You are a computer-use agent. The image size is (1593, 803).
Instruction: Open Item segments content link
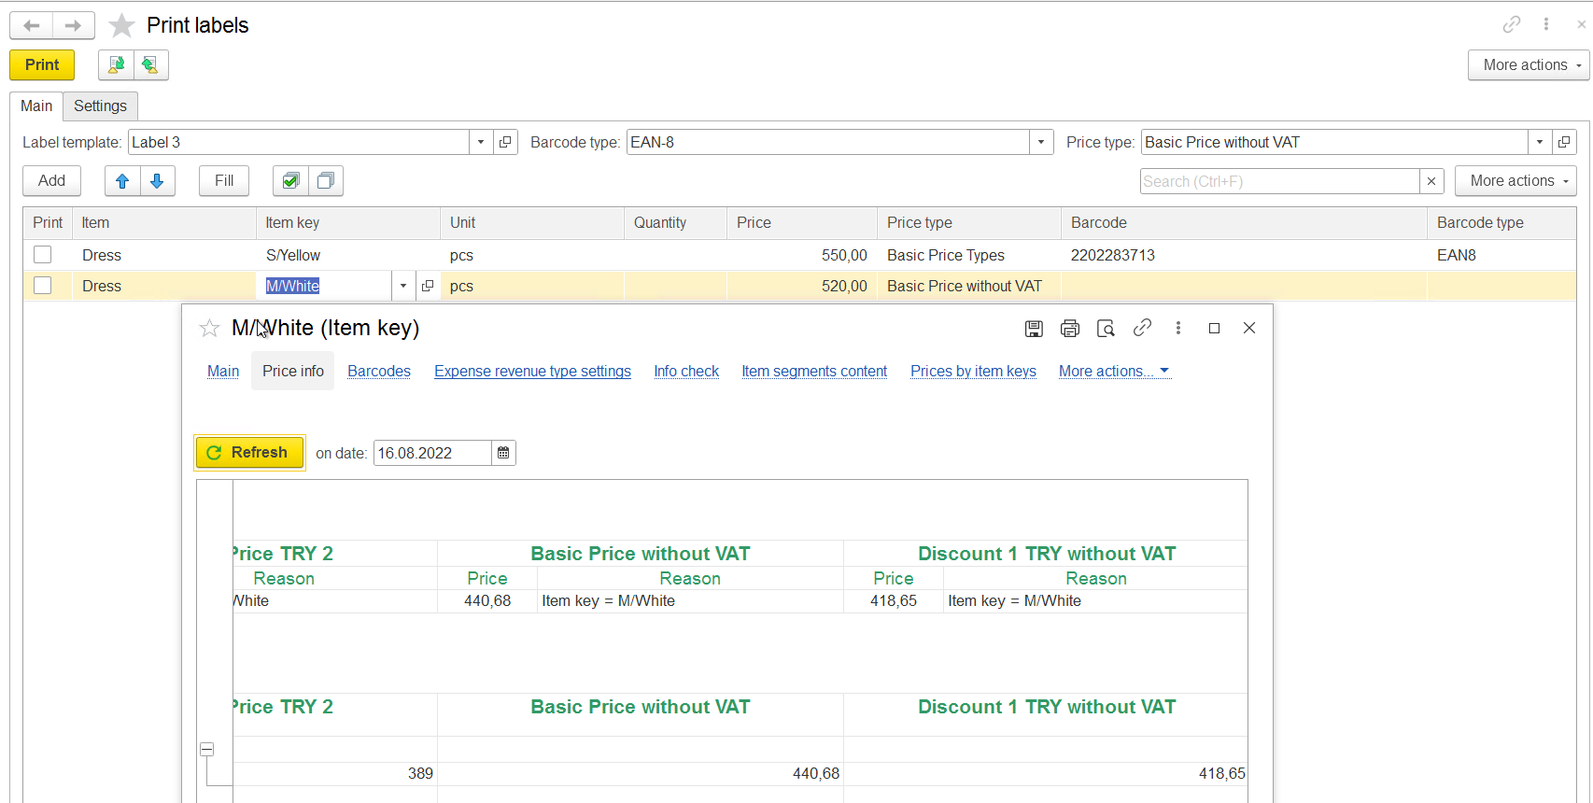click(x=814, y=371)
